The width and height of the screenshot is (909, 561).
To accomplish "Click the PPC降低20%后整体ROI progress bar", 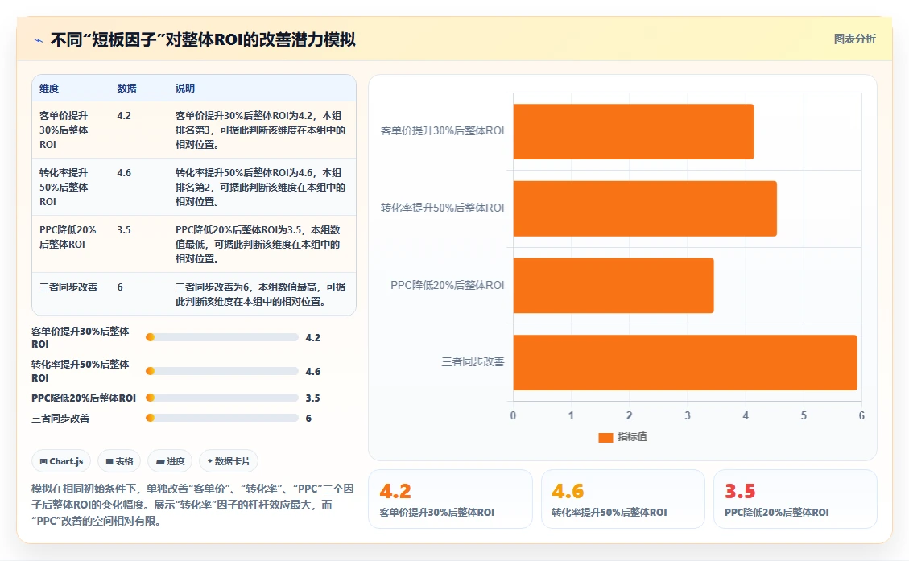I will [222, 398].
